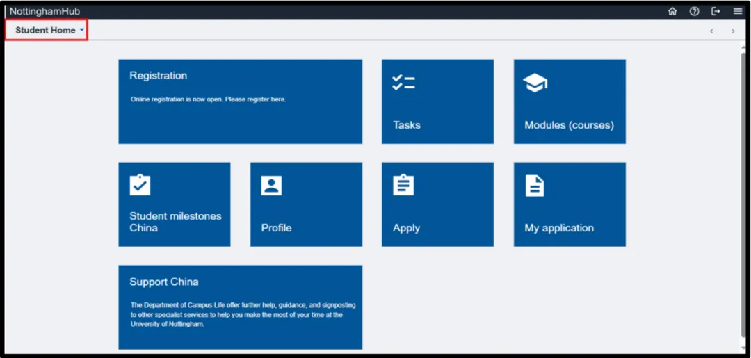Go to previous page with left chevron
Image resolution: width=751 pixels, height=358 pixels.
tap(711, 31)
